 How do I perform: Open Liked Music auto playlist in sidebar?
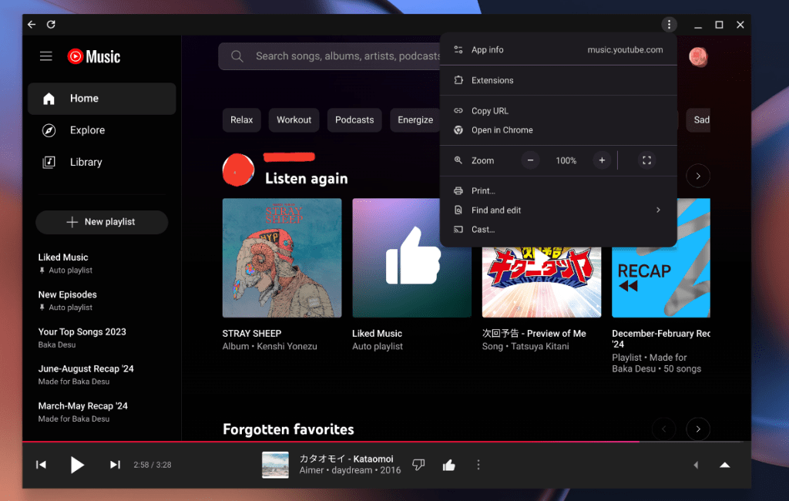pyautogui.click(x=65, y=264)
